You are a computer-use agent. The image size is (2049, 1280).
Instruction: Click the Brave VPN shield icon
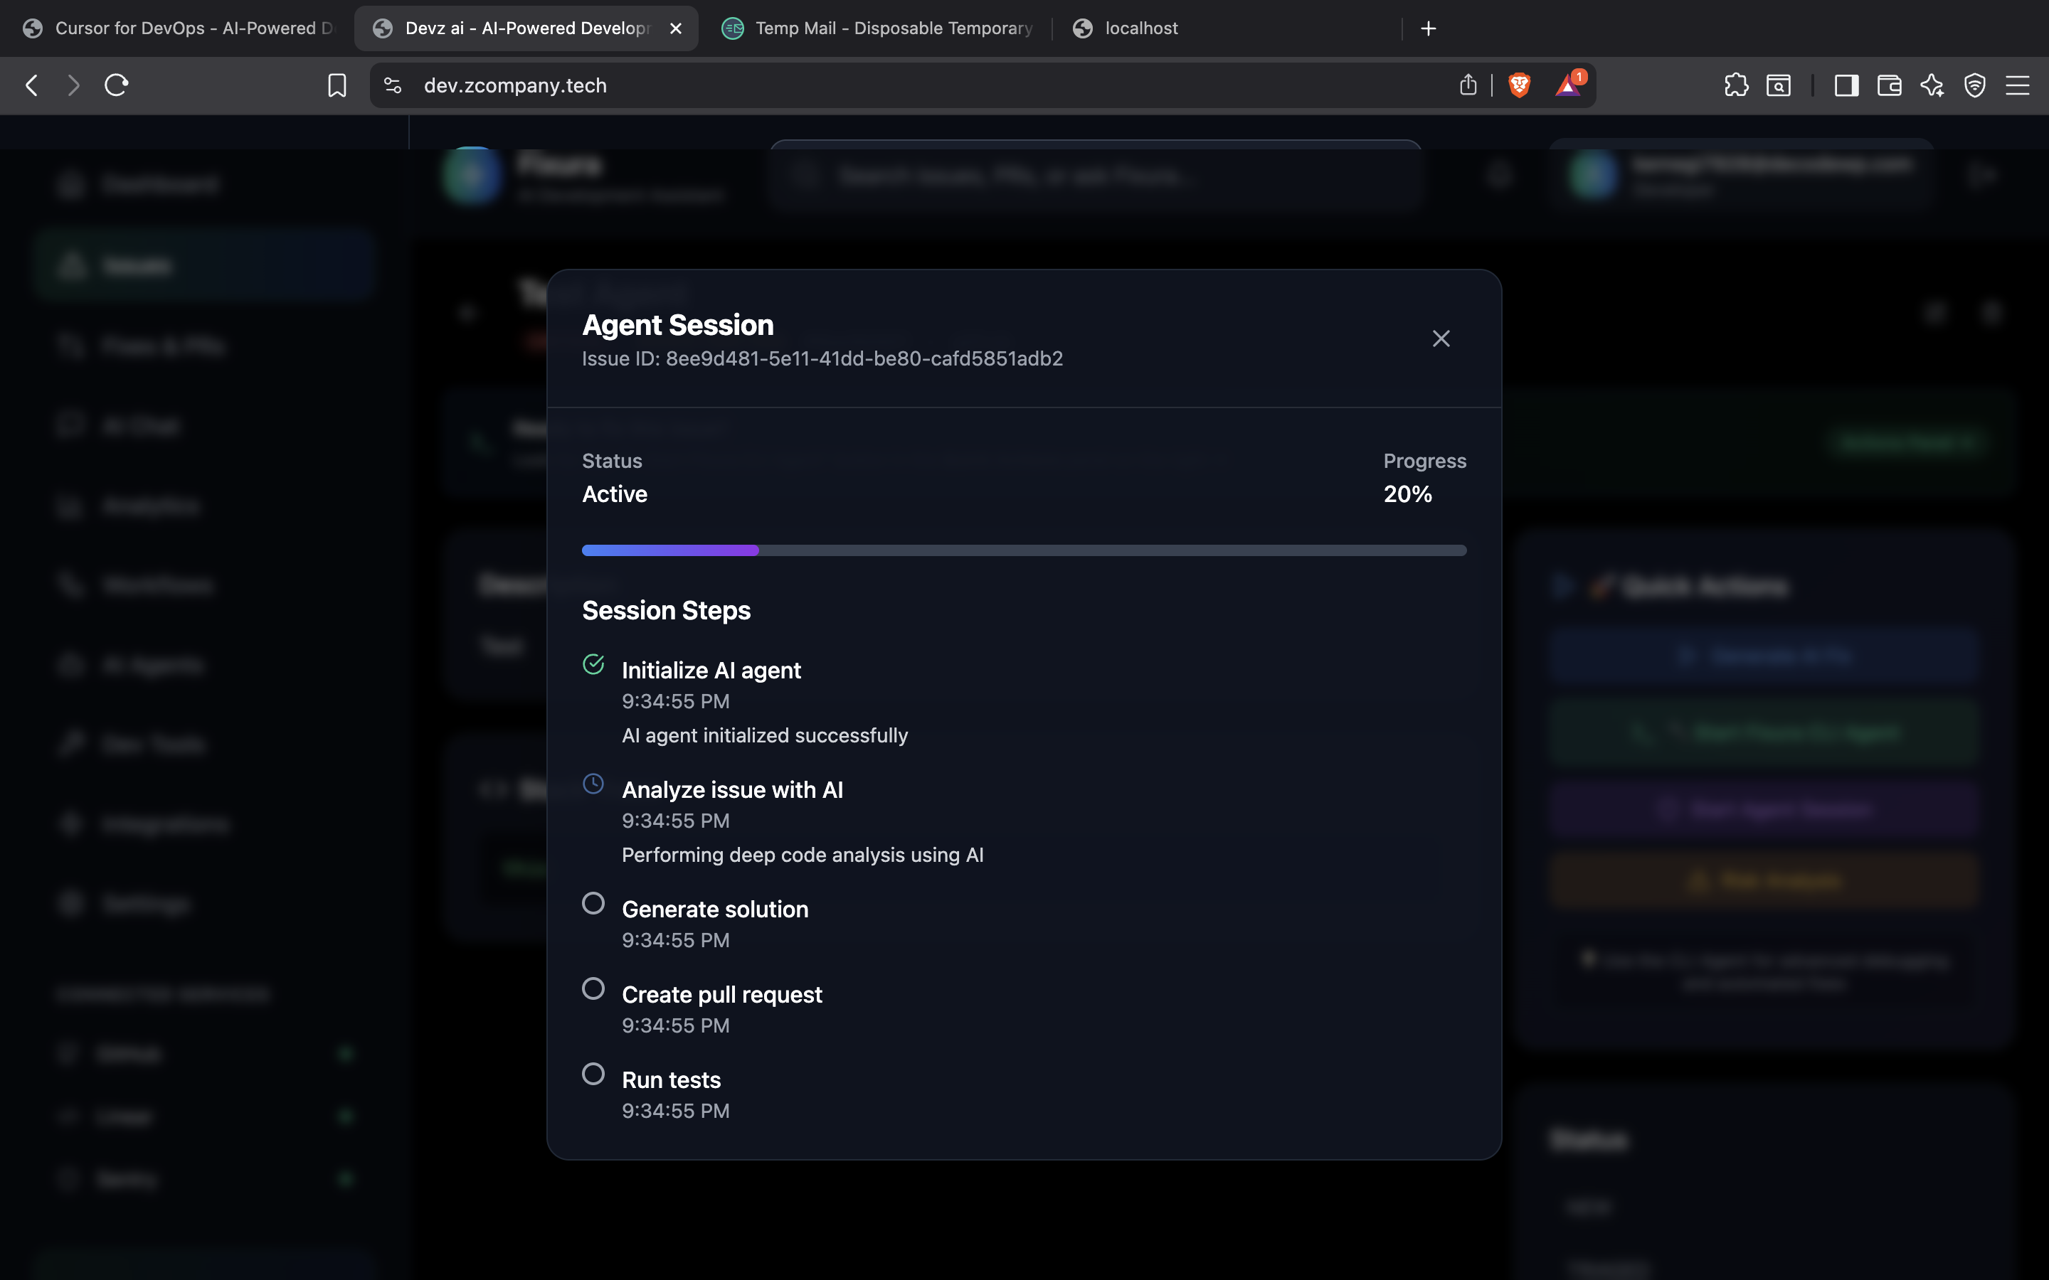1974,85
